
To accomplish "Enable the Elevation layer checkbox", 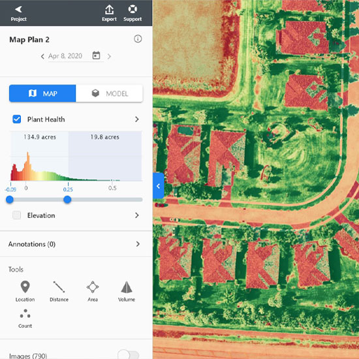I will [x=17, y=215].
